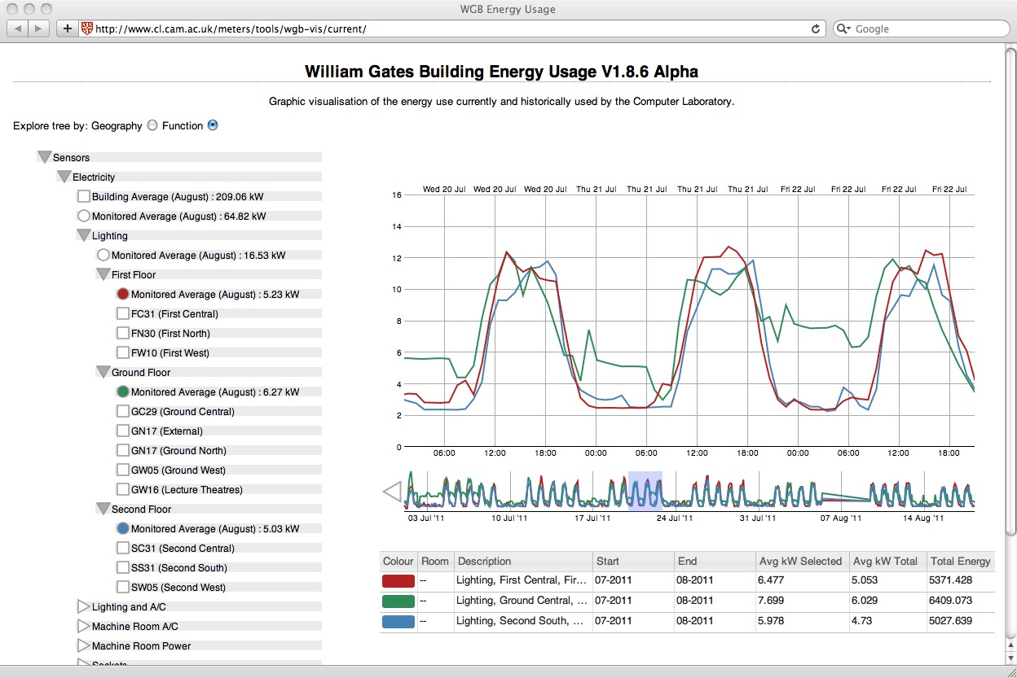
Task: Click the Google search magnifier icon
Action: click(843, 28)
